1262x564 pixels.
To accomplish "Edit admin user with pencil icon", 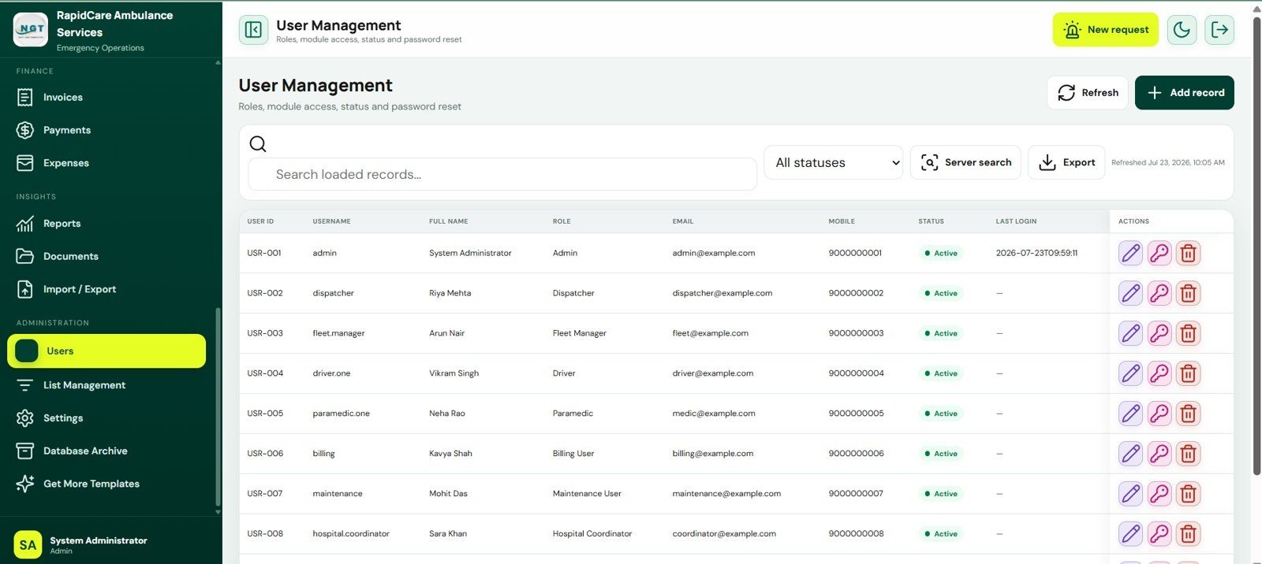I will coord(1130,253).
